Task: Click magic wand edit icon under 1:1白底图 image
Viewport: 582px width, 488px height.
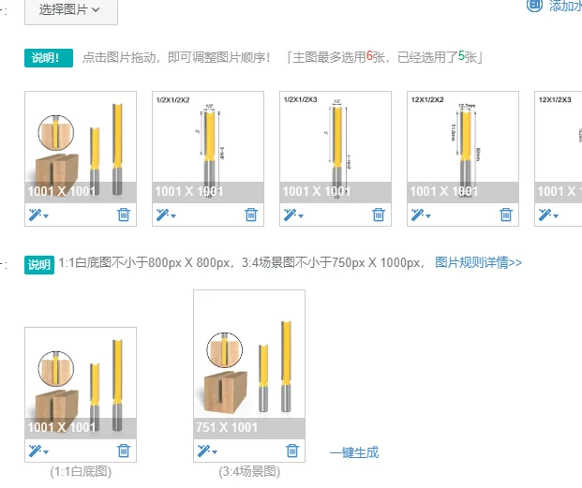Action: point(35,451)
